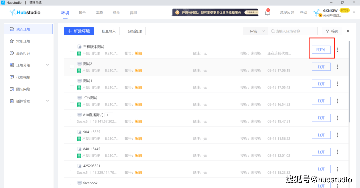Check the box for 425205521
Image resolution: width=360 pixels, height=188 pixels.
point(72,169)
